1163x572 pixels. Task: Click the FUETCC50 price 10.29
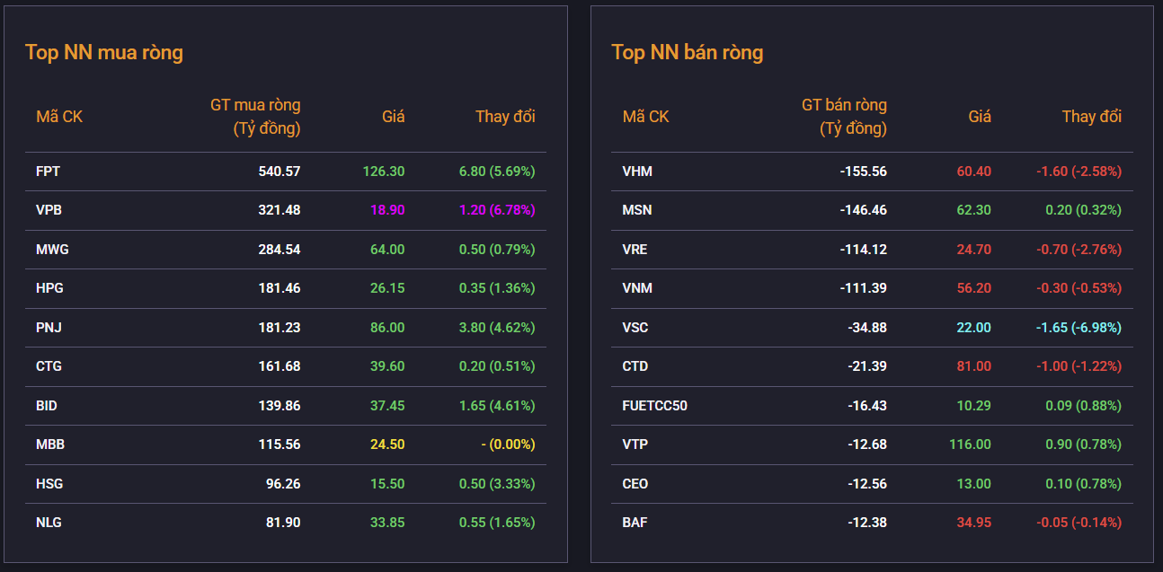973,406
